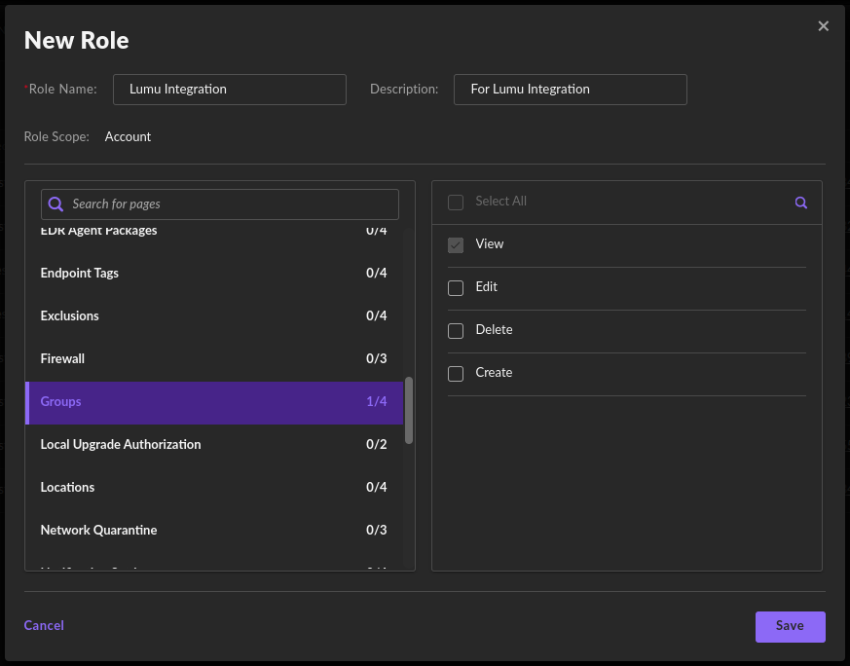850x666 pixels.
Task: Click into the Role Name field
Action: 230,90
